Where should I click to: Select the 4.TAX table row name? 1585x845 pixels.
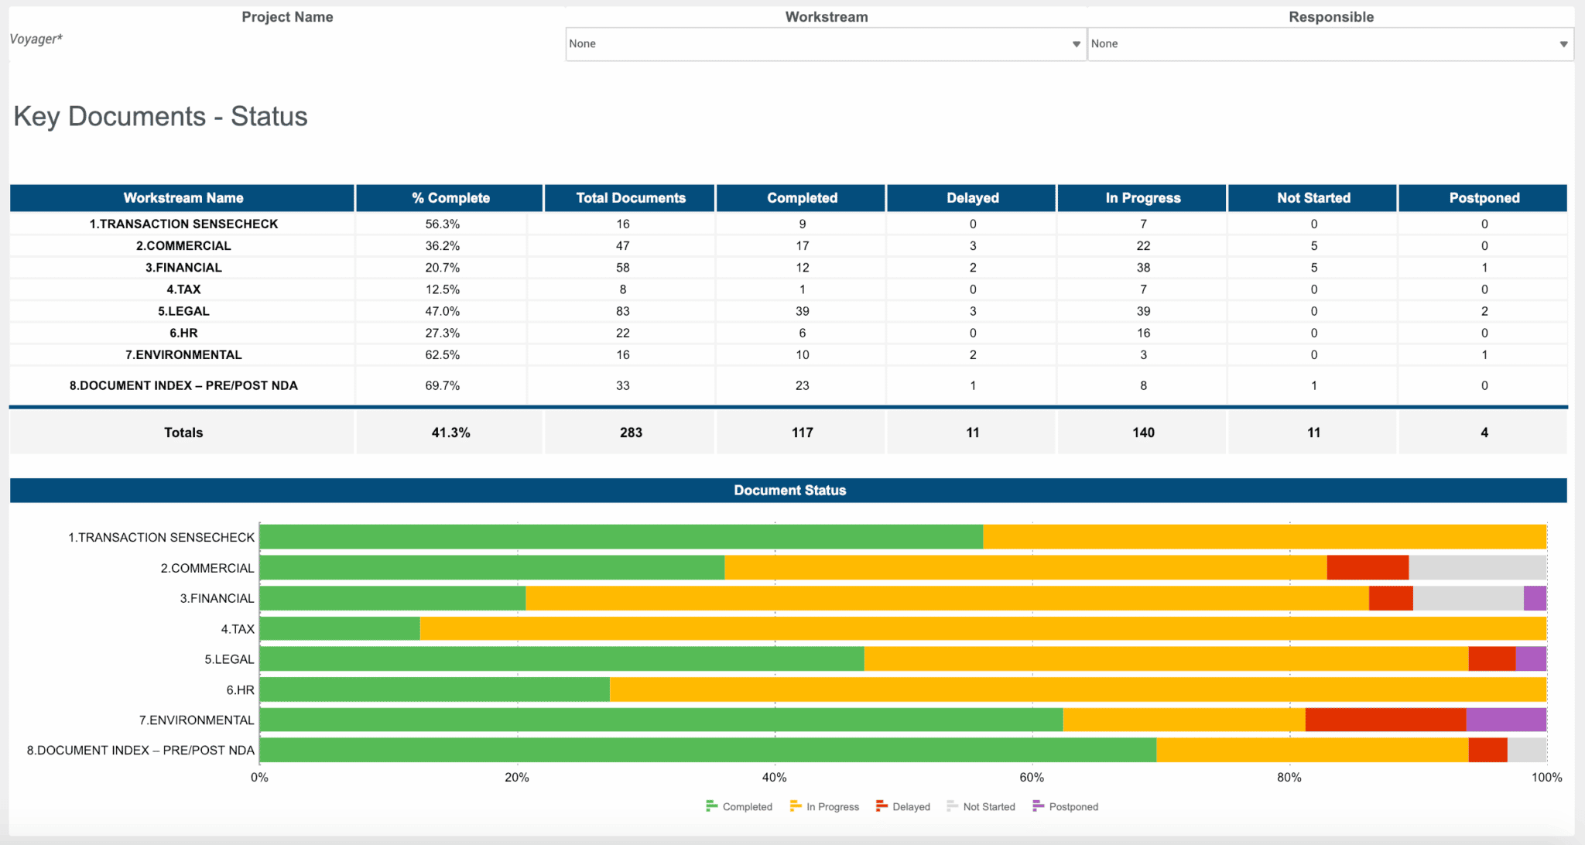(x=183, y=289)
